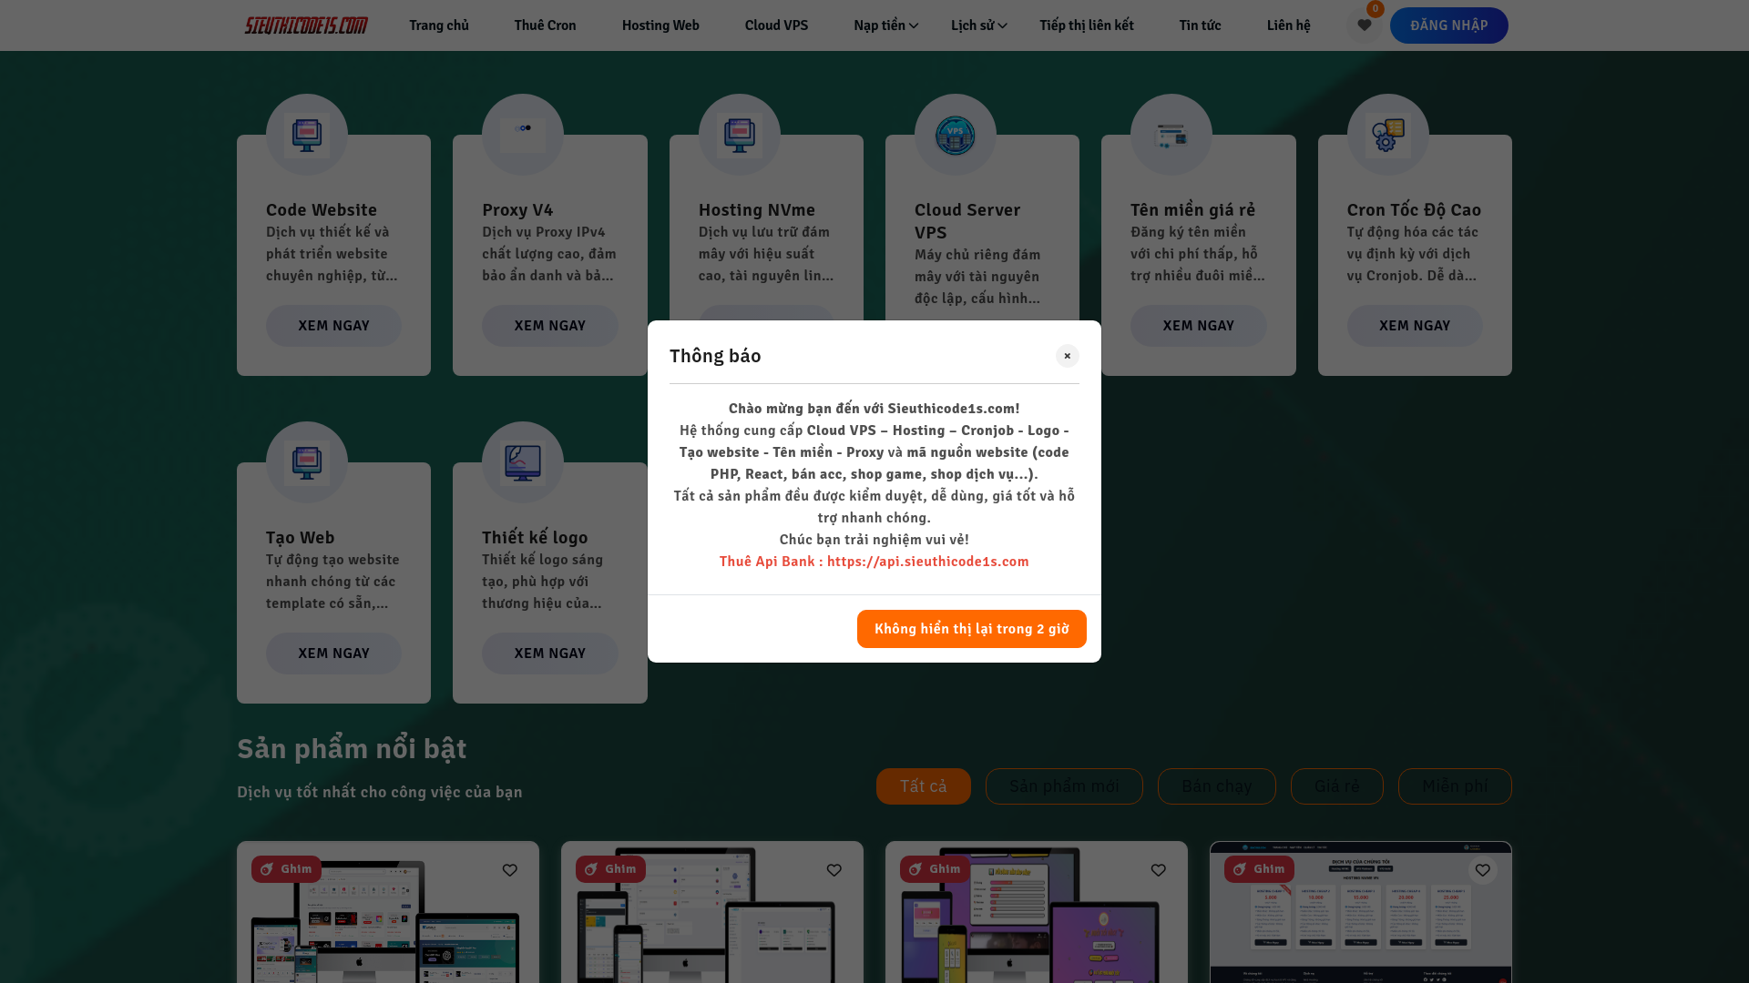Favorite the fourth pinned product card
The height and width of the screenshot is (983, 1749).
point(1483,870)
